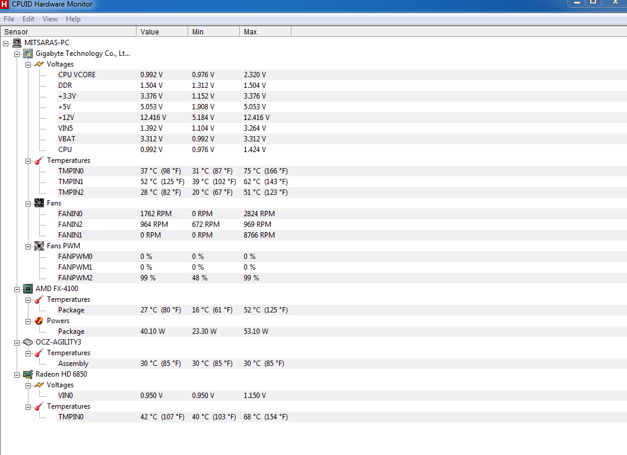Click the 40.10 W package power value
Image resolution: width=627 pixels, height=455 pixels.
(153, 331)
